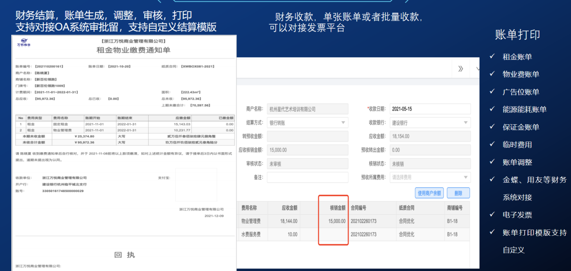571x271 pixels.
Task: Click the empty 备注 input field
Action: pyautogui.click(x=308, y=177)
